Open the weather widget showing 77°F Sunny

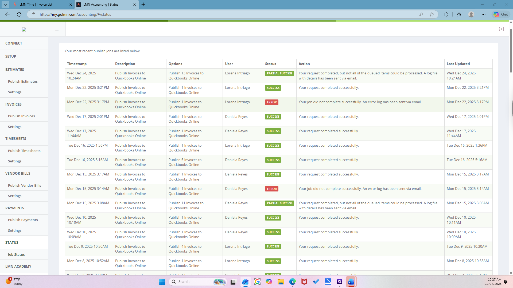14,281
